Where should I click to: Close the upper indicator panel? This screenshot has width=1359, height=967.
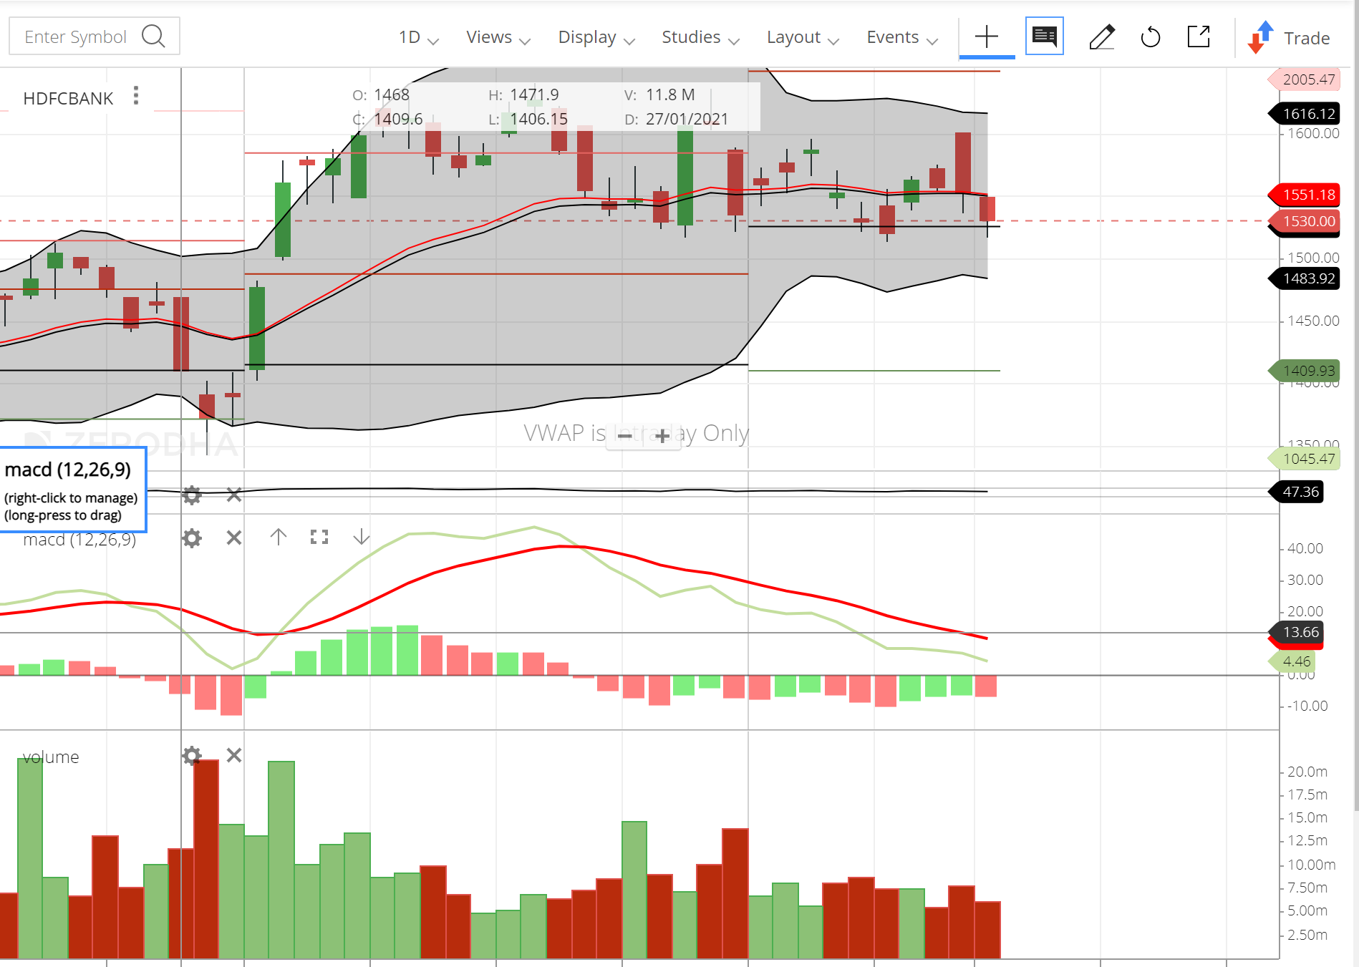(x=233, y=494)
